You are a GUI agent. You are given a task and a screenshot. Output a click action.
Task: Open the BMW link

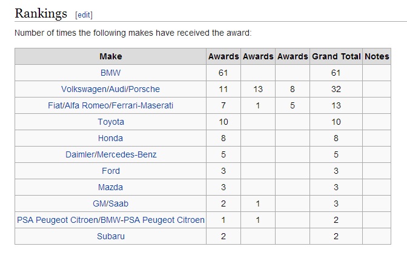click(x=111, y=73)
